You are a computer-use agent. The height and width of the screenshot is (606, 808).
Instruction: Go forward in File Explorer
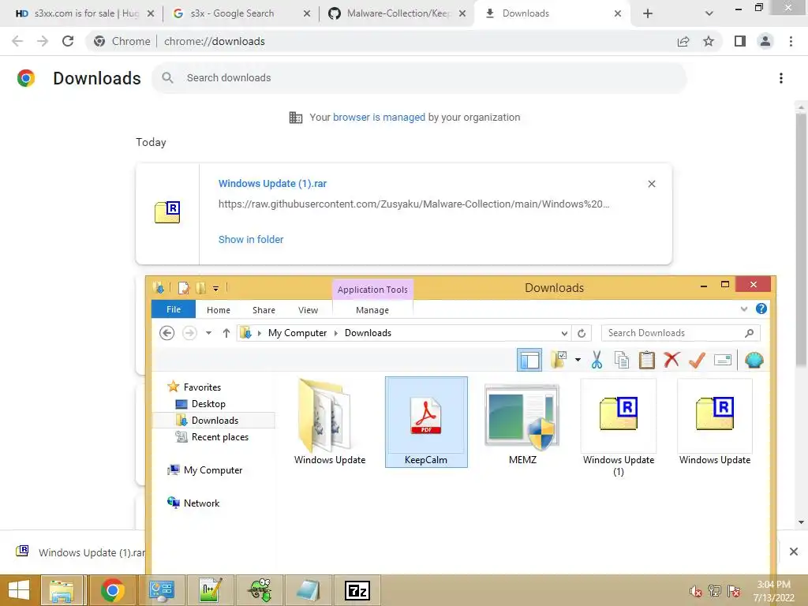(x=189, y=333)
